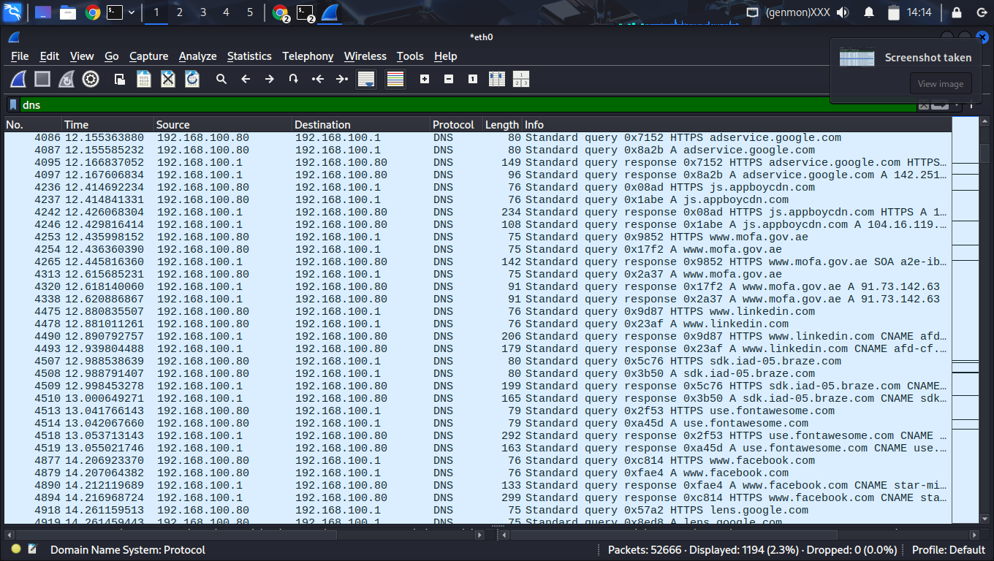Open the screenshot notification thumbnail
Viewport: 994px width, 561px height.
coord(857,57)
